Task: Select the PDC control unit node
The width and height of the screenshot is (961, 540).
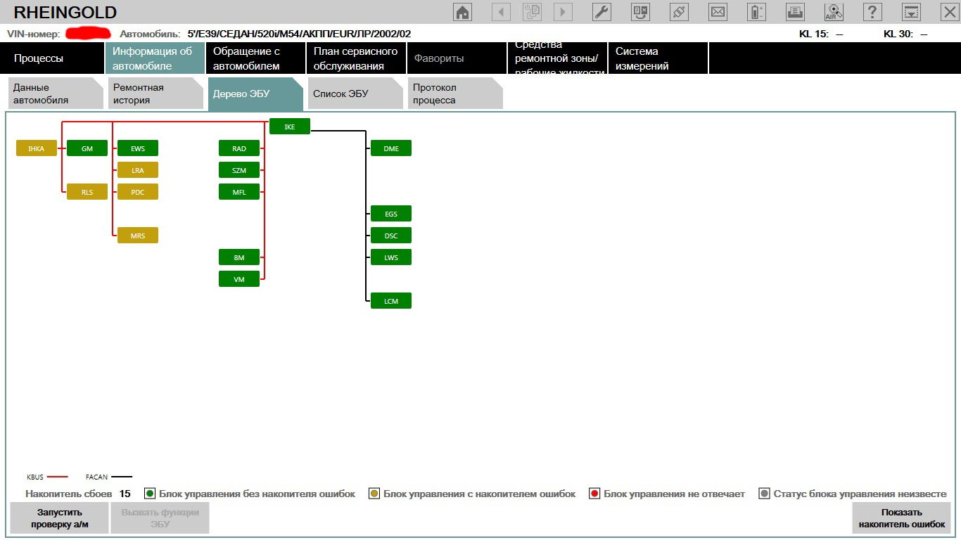Action: coord(138,192)
